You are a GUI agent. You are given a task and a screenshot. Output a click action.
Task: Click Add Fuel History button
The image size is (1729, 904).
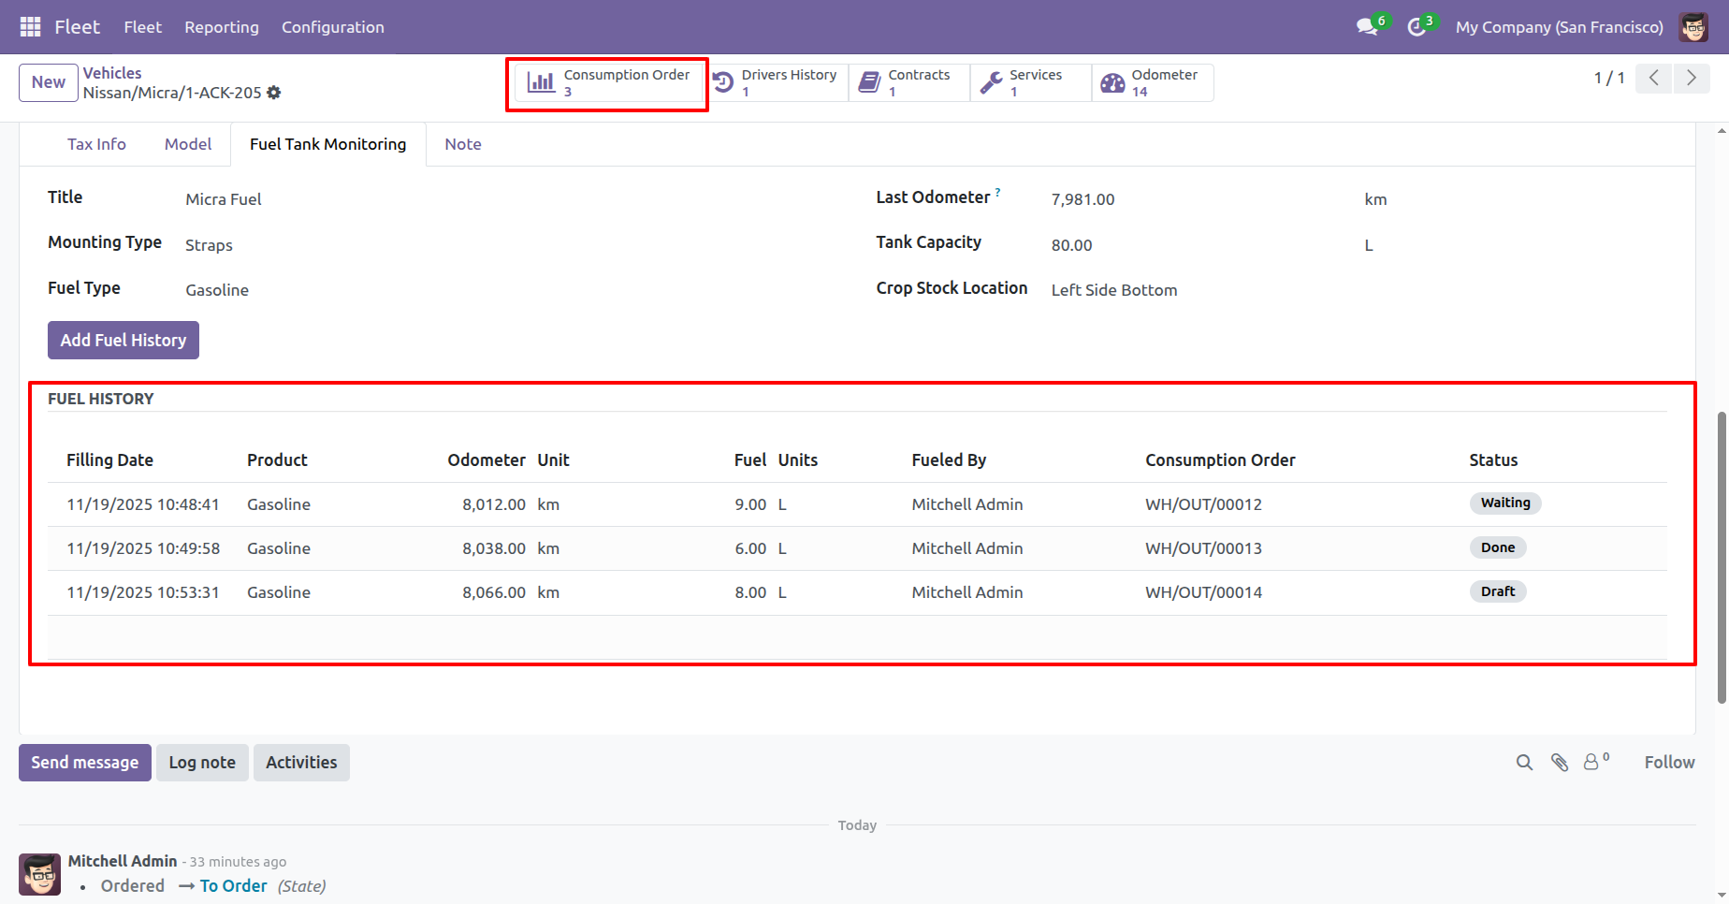[x=123, y=341]
